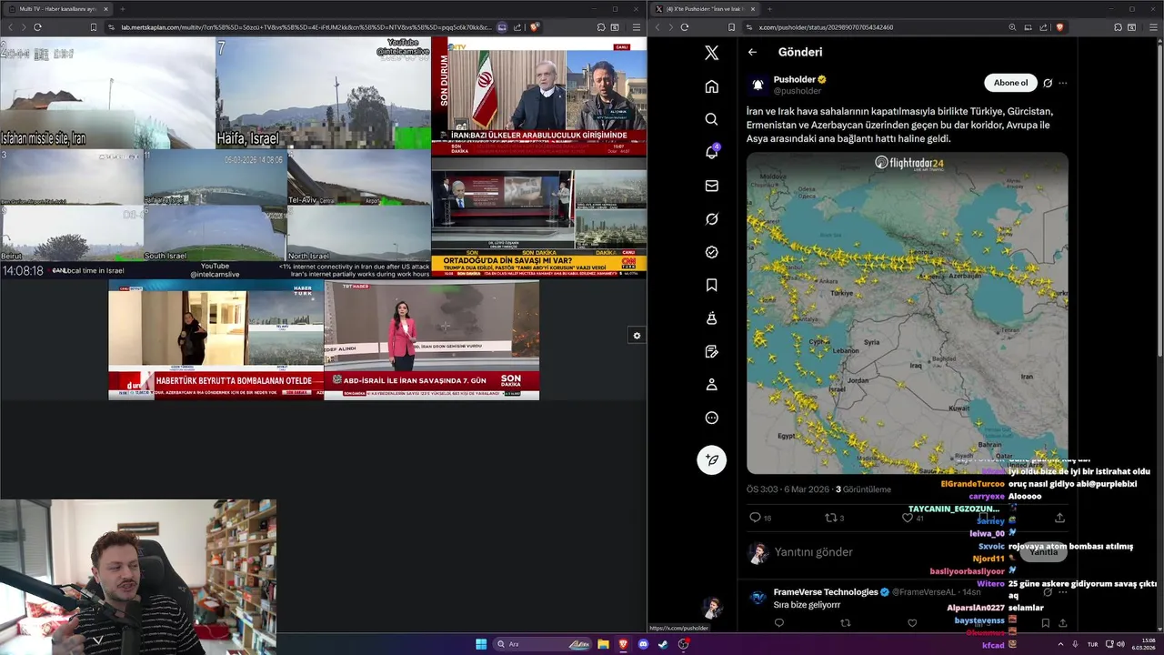Open the X sidebar icon below Bookmarks
The image size is (1164, 655).
[711, 318]
